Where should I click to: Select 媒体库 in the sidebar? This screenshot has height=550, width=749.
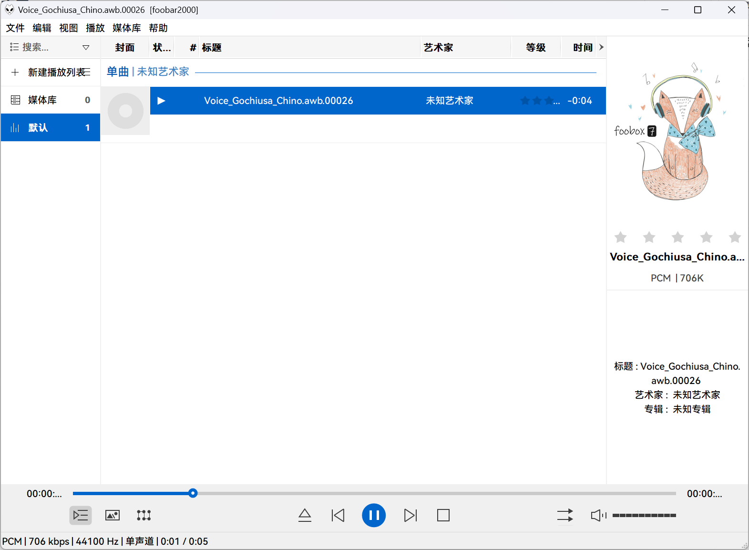coord(51,100)
